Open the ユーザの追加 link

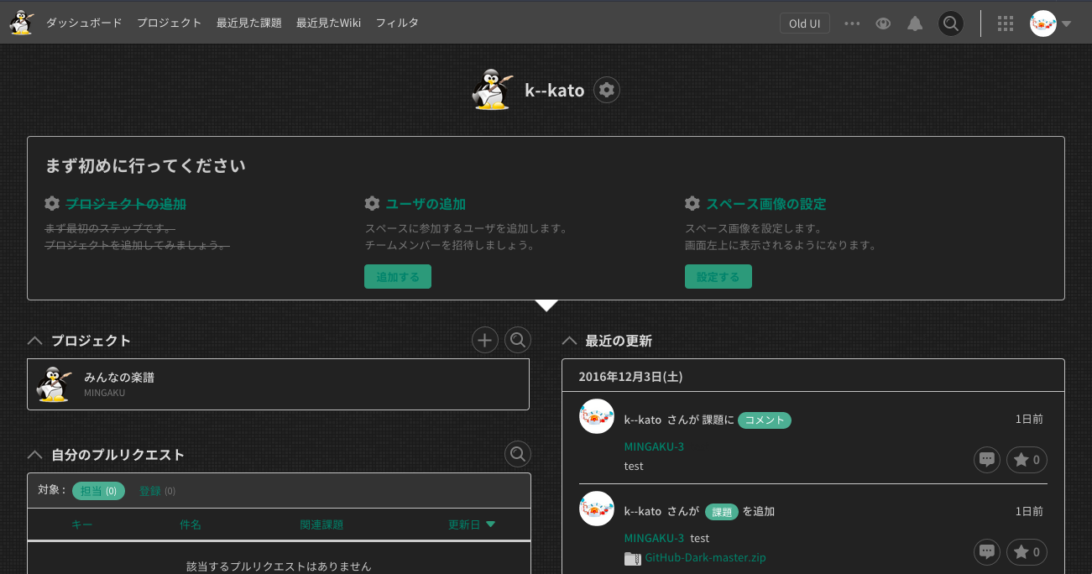[x=426, y=204]
